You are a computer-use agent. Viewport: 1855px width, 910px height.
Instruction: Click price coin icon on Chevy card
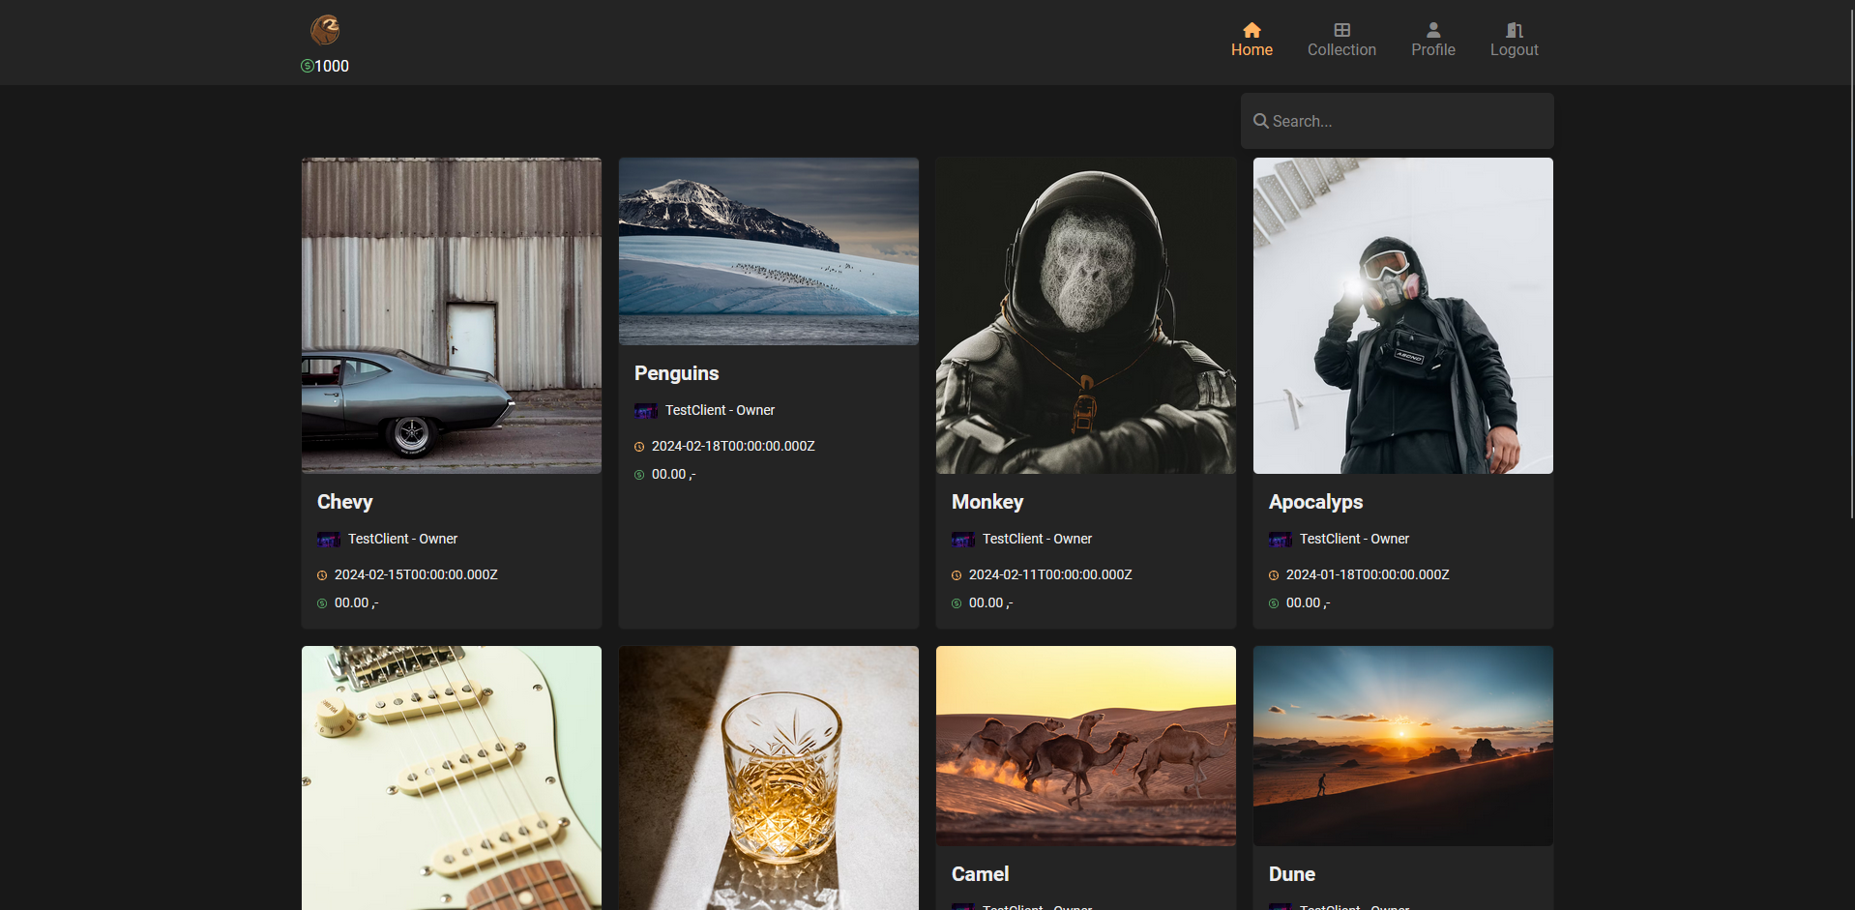[x=322, y=603]
